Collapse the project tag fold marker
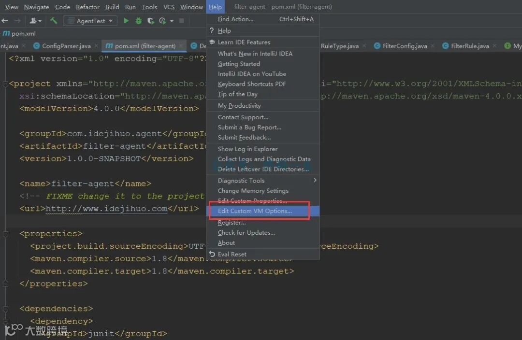 point(5,84)
